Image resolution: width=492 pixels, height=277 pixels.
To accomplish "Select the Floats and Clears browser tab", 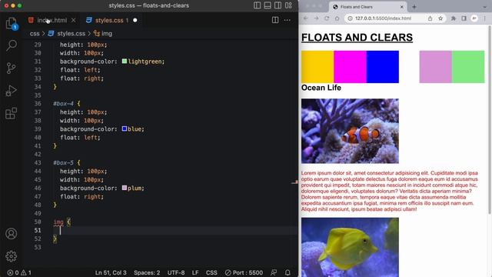I will 367,7.
